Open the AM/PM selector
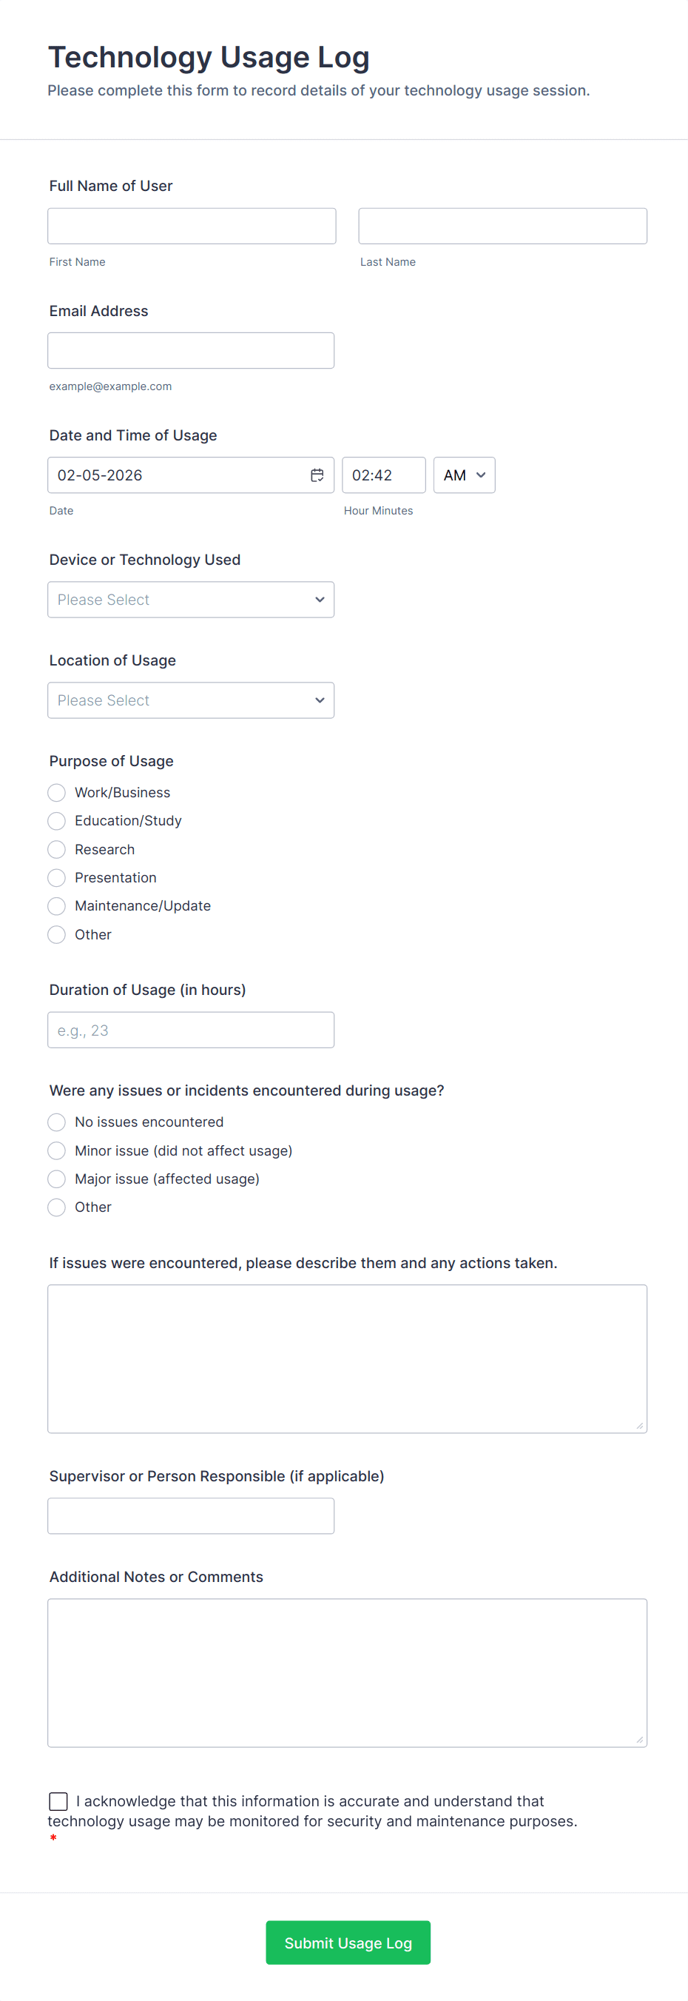Viewport: 688px width, 2001px height. pyautogui.click(x=464, y=475)
